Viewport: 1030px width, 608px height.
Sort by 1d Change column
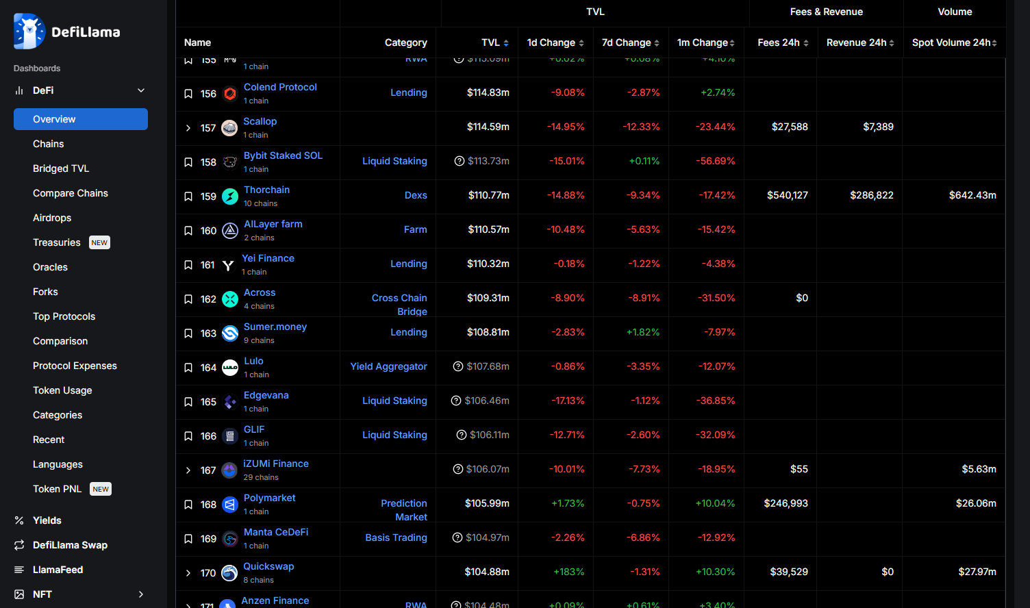pyautogui.click(x=555, y=42)
